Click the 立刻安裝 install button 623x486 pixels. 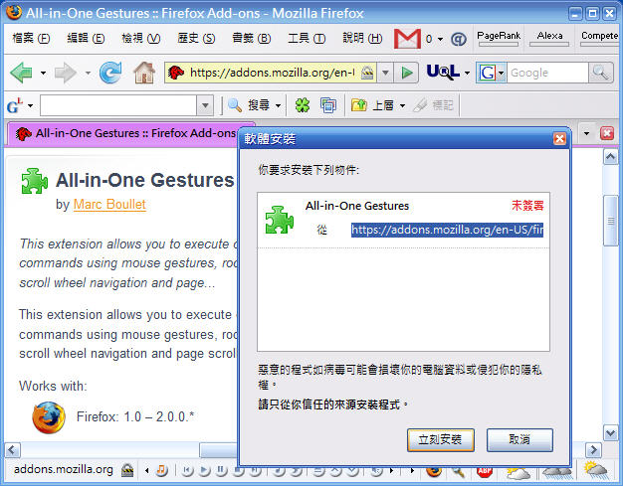click(440, 440)
